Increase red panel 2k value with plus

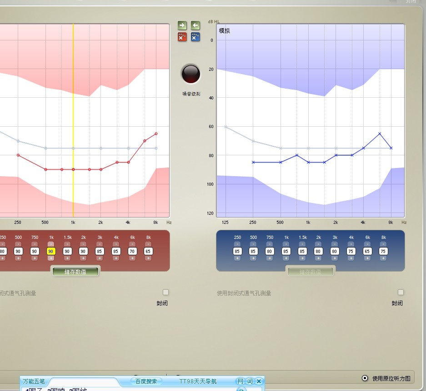[x=83, y=258]
